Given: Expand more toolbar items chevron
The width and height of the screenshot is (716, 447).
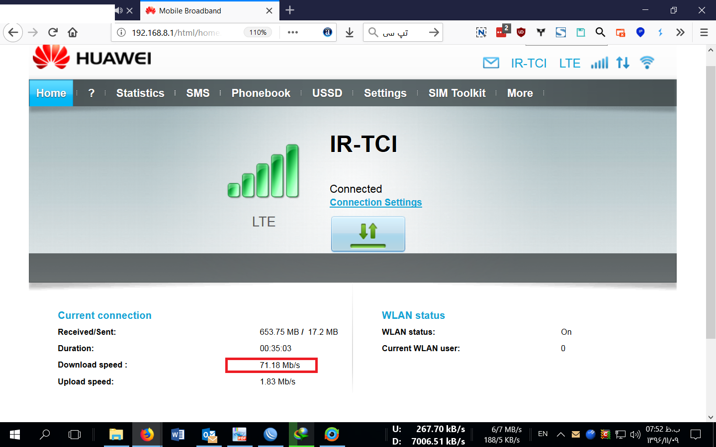Looking at the screenshot, I should (680, 32).
